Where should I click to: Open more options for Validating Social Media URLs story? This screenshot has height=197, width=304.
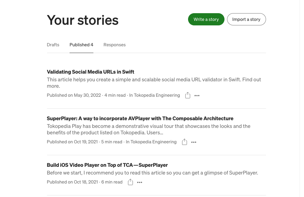click(x=197, y=95)
